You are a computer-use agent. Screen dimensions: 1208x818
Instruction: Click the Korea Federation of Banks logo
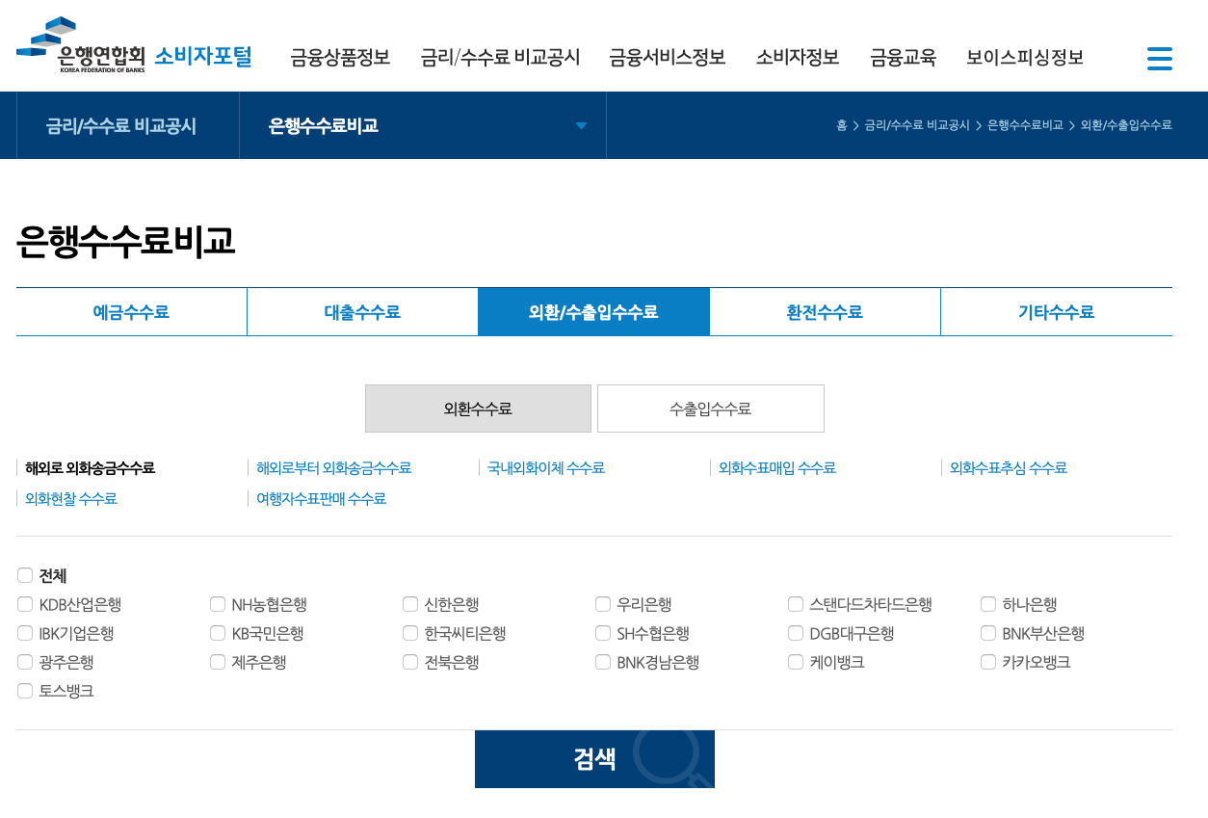point(82,44)
